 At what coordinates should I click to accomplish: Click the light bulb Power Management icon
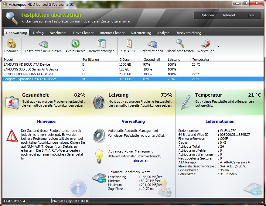tap(99, 156)
